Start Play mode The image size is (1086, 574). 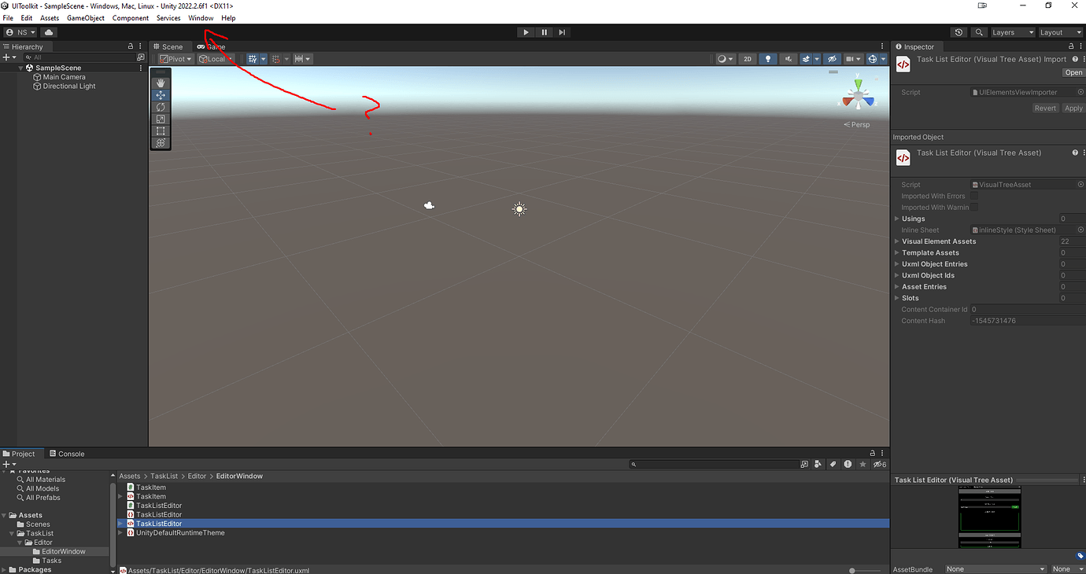[526, 32]
